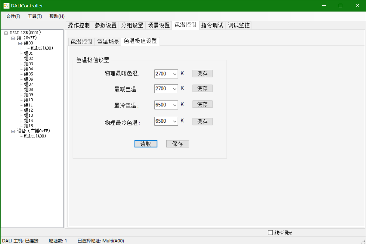
Task: Collapse the 组 (0xFF) tree node
Action: coord(13,38)
